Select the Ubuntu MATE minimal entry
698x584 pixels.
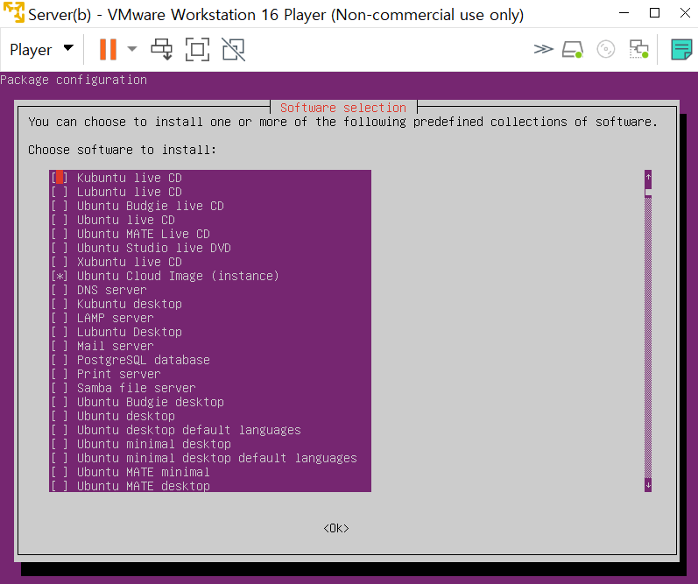(144, 472)
